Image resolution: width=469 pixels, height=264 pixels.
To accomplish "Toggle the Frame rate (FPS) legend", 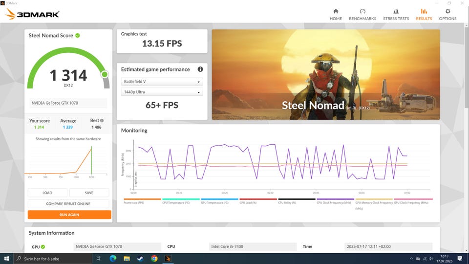I will tap(142, 201).
